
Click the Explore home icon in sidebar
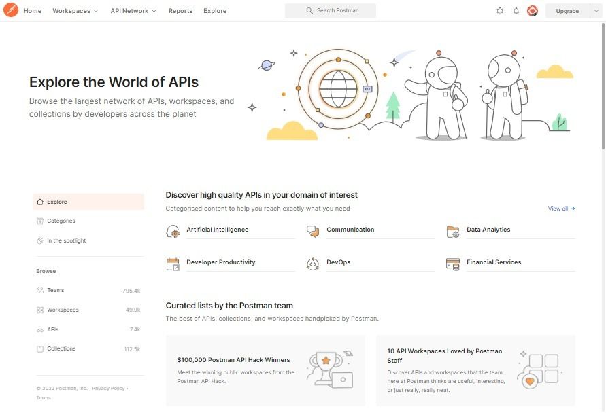click(40, 202)
